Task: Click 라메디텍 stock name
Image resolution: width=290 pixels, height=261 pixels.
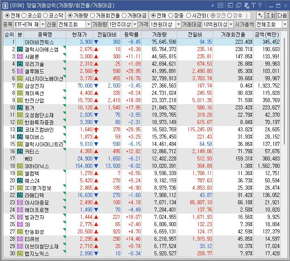Action: tap(34, 195)
